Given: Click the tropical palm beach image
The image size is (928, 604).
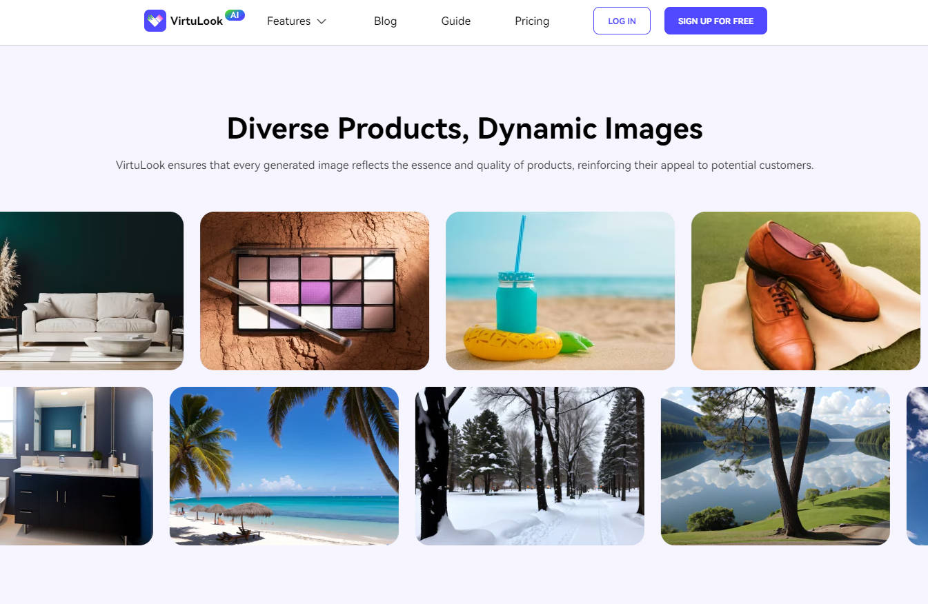Looking at the screenshot, I should click(x=284, y=465).
